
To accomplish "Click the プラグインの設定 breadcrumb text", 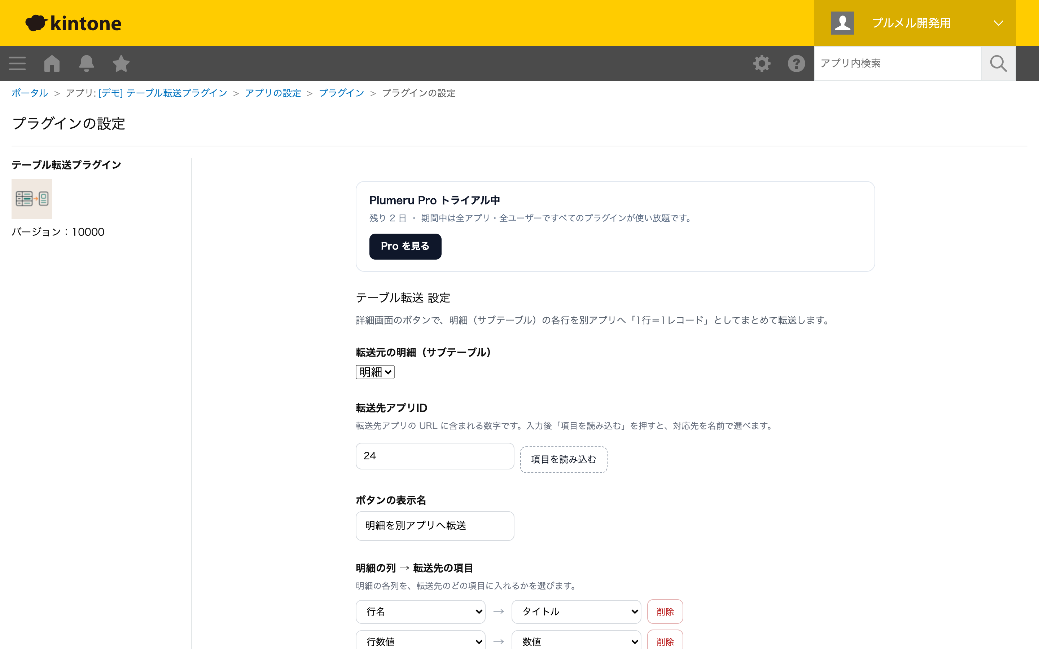I will point(418,93).
